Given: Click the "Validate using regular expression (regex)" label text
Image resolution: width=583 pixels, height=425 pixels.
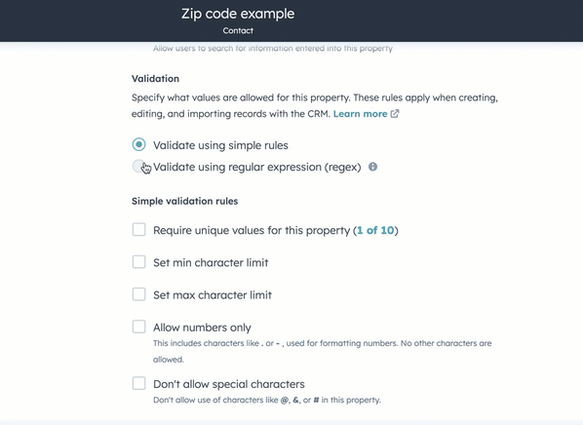Looking at the screenshot, I should [257, 168].
